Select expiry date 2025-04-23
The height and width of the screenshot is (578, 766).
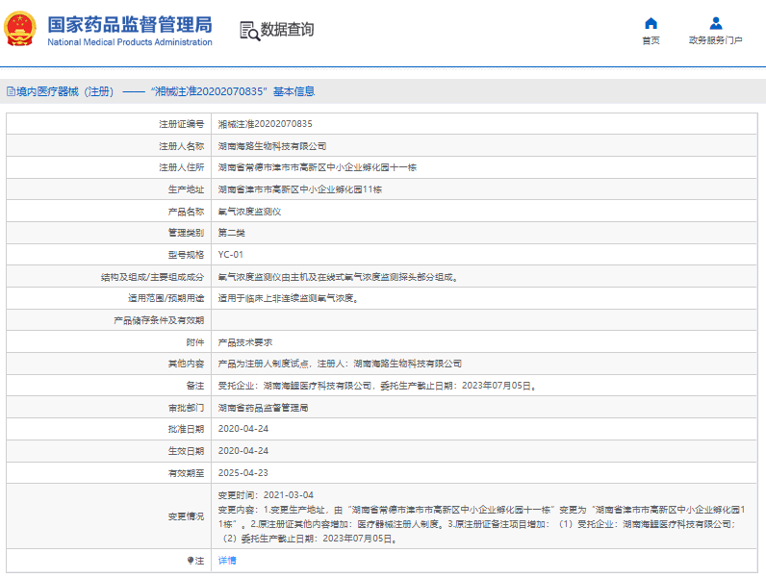243,473
